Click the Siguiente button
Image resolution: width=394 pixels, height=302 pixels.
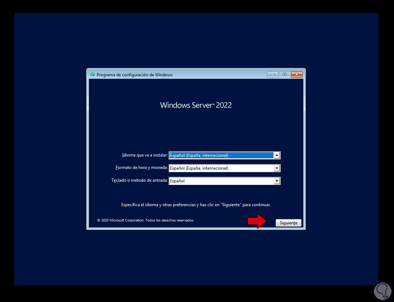pyautogui.click(x=288, y=223)
